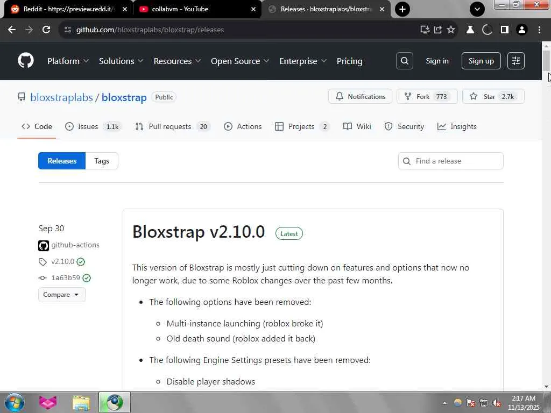Open the bloxstraplabs owner link

(61, 97)
